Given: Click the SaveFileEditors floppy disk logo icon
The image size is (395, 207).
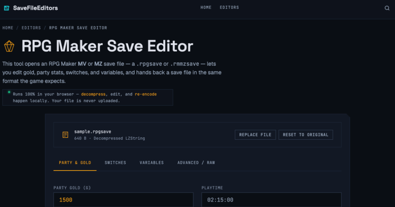Looking at the screenshot, I should point(7,8).
